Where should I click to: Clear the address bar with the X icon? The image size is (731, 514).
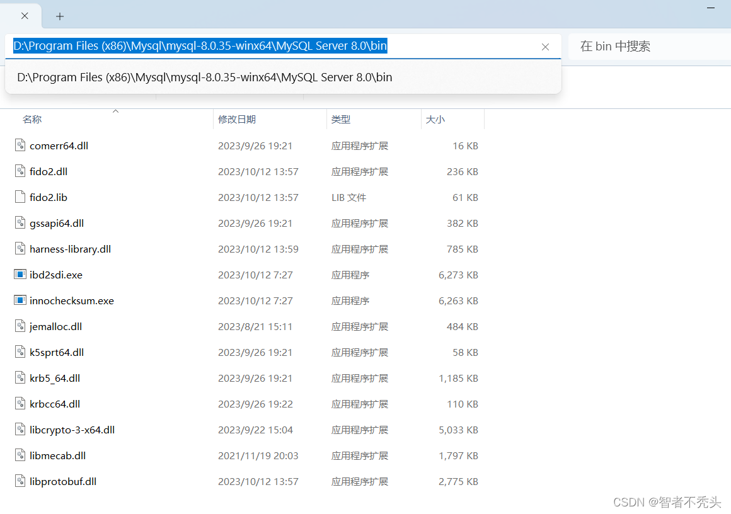click(545, 47)
